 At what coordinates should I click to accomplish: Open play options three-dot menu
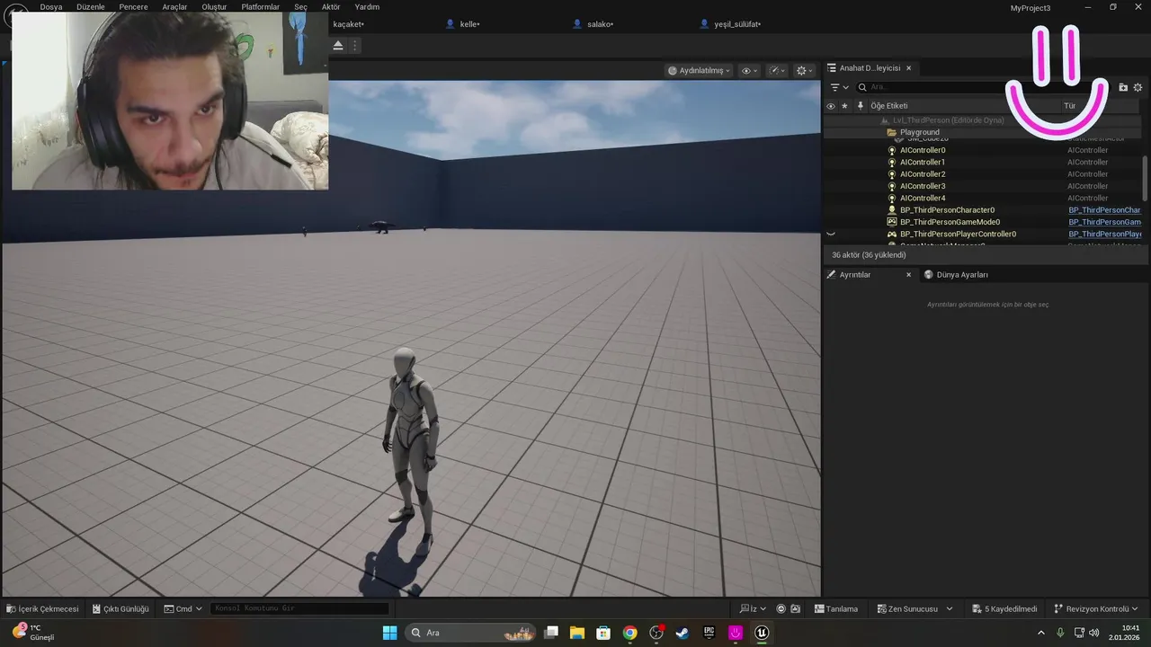(x=355, y=45)
